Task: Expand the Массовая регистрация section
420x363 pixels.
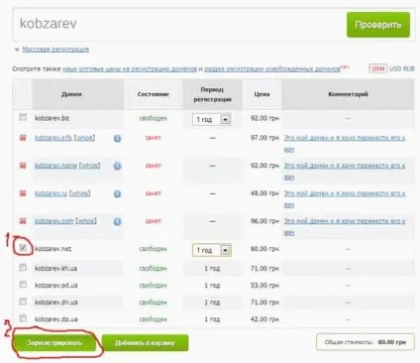Action: pyautogui.click(x=55, y=50)
